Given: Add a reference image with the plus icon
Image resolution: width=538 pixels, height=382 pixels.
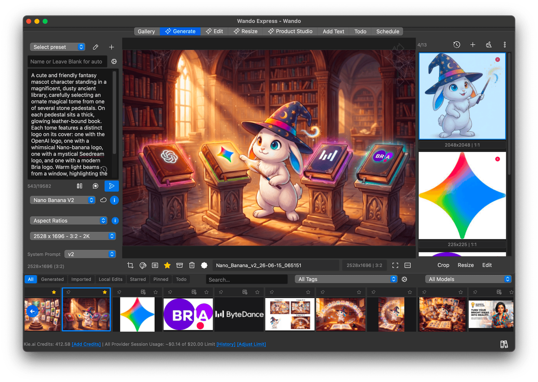Looking at the screenshot, I should pyautogui.click(x=473, y=45).
